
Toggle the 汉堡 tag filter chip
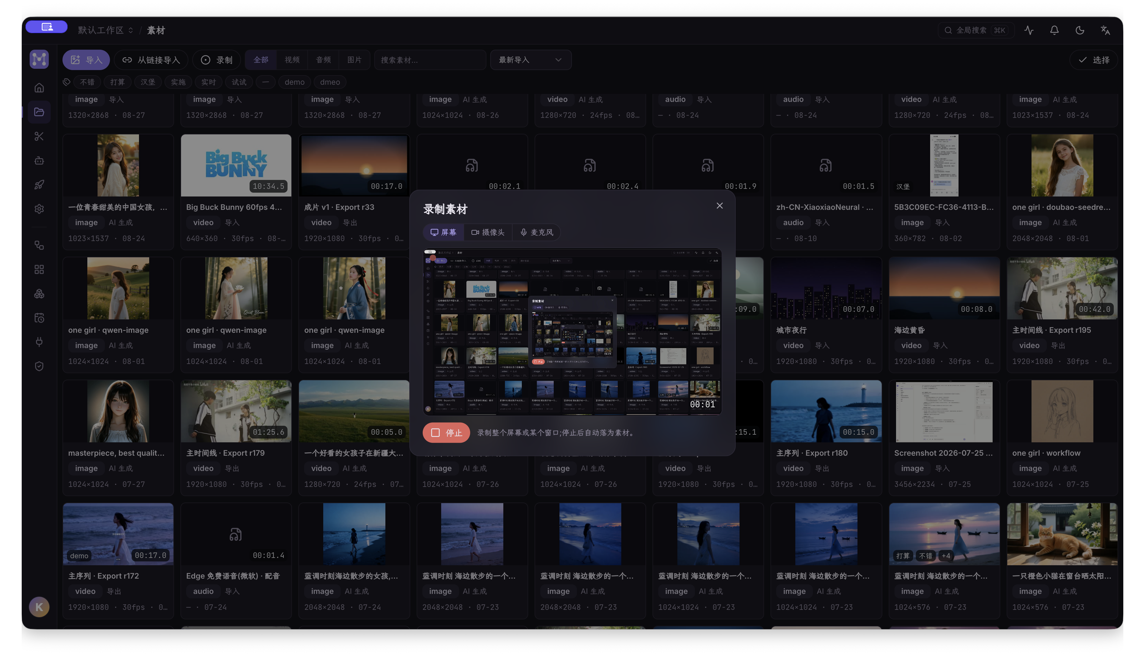click(x=148, y=82)
